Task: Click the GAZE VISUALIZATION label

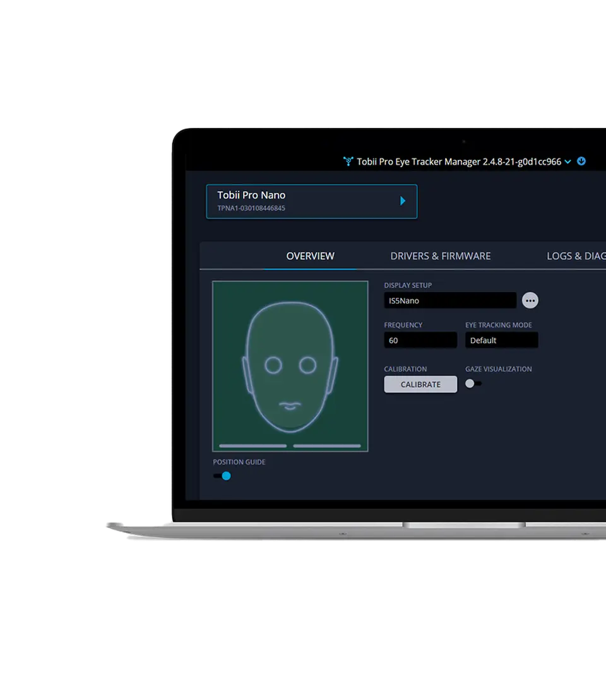Action: click(498, 369)
